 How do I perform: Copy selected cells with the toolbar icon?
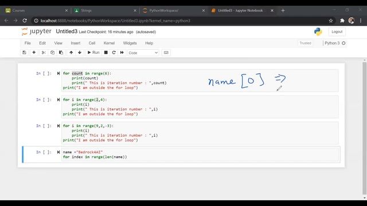[52, 53]
